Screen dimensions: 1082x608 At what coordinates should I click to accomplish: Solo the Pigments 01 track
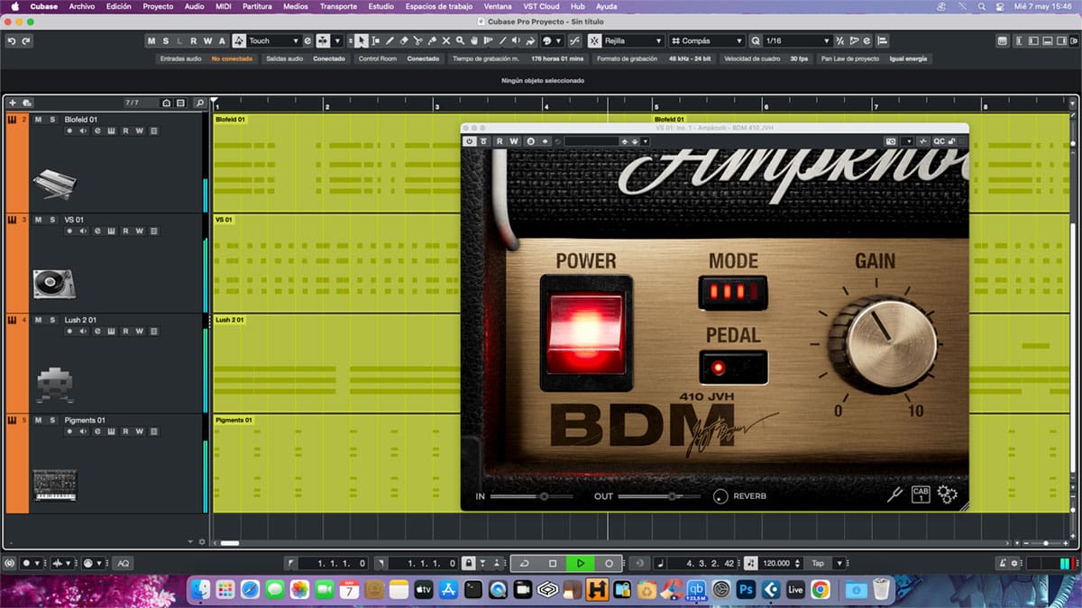point(52,420)
